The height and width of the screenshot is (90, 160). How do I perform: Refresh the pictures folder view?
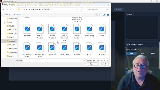click(x=82, y=10)
